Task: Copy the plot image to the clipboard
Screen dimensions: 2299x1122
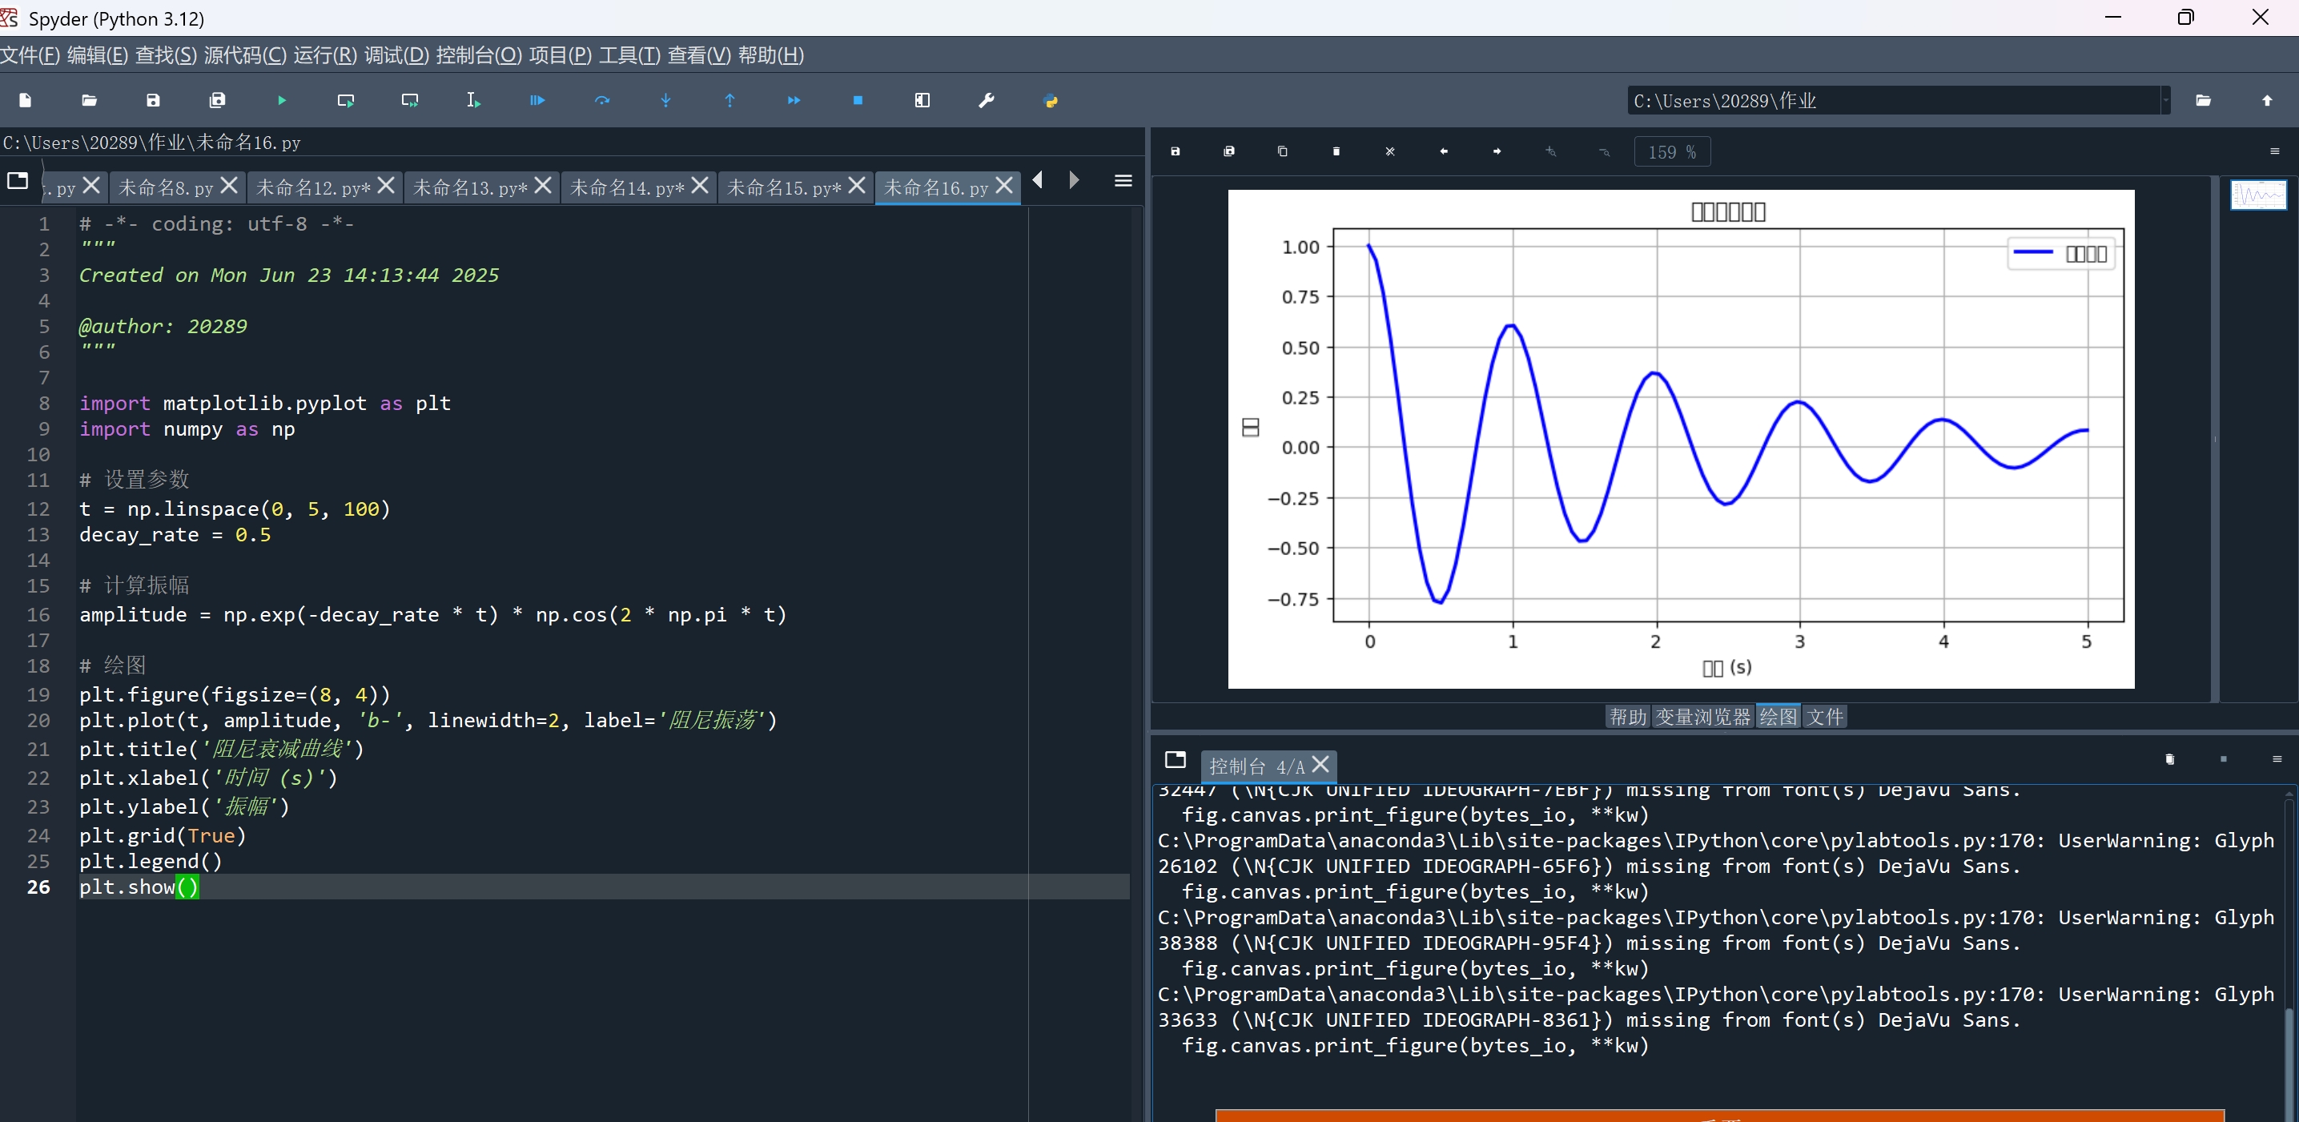Action: pos(1283,151)
